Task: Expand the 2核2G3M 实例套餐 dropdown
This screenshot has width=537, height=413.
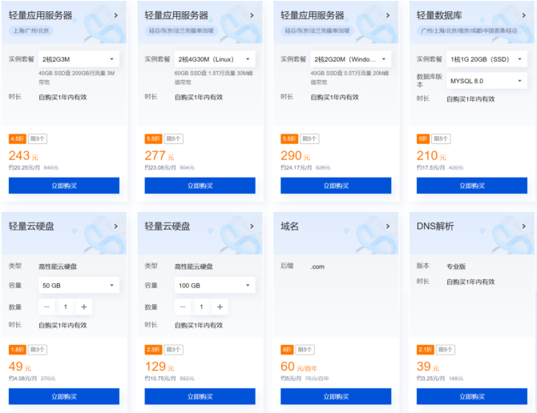Action: pos(79,59)
